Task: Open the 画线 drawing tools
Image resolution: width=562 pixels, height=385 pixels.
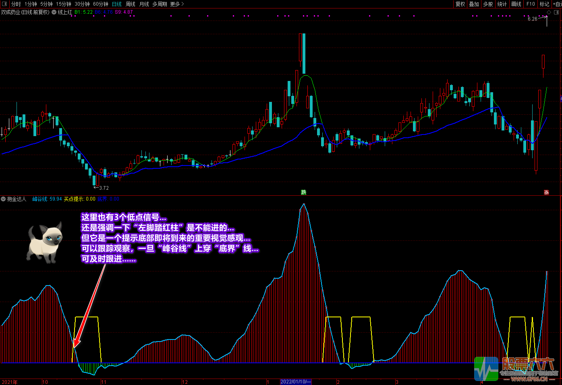Action: click(516, 4)
